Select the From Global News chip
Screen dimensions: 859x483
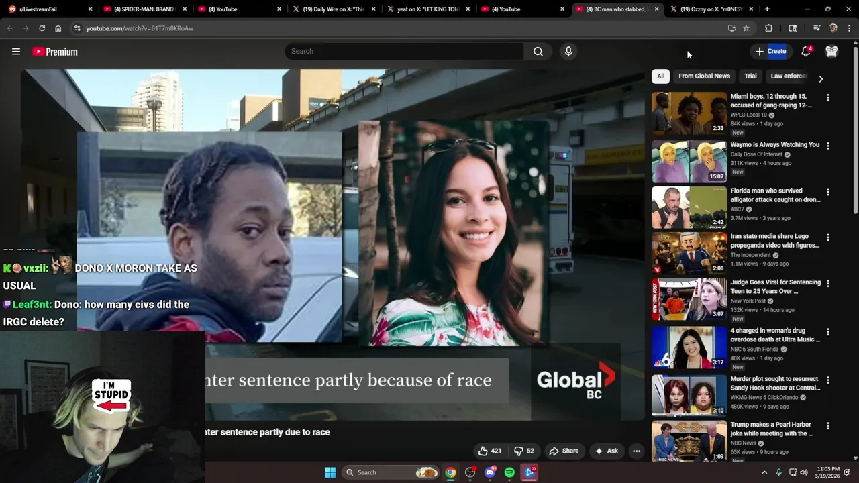(704, 76)
